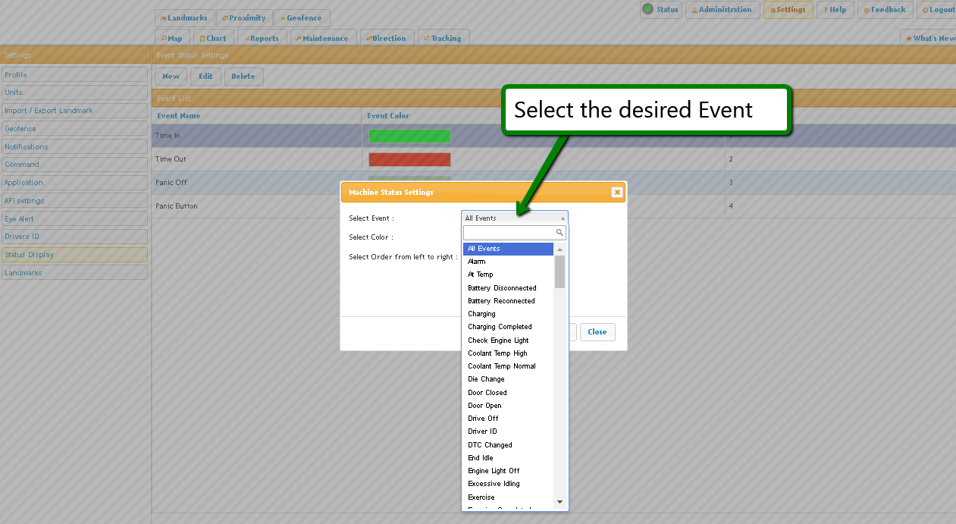The height and width of the screenshot is (524, 956).
Task: Expand the Select Event dropdown
Action: 514,218
